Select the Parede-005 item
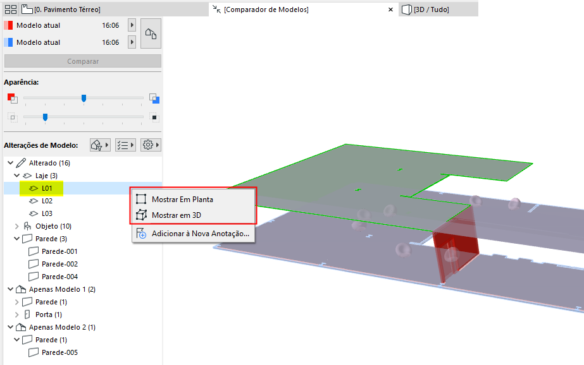Image resolution: width=584 pixels, height=365 pixels. (x=59, y=352)
